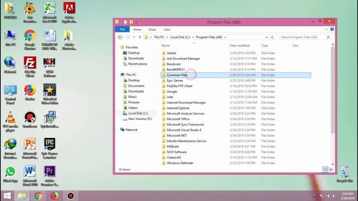Open Explorer Help question mark icon
The image size is (358, 201).
(332, 29)
